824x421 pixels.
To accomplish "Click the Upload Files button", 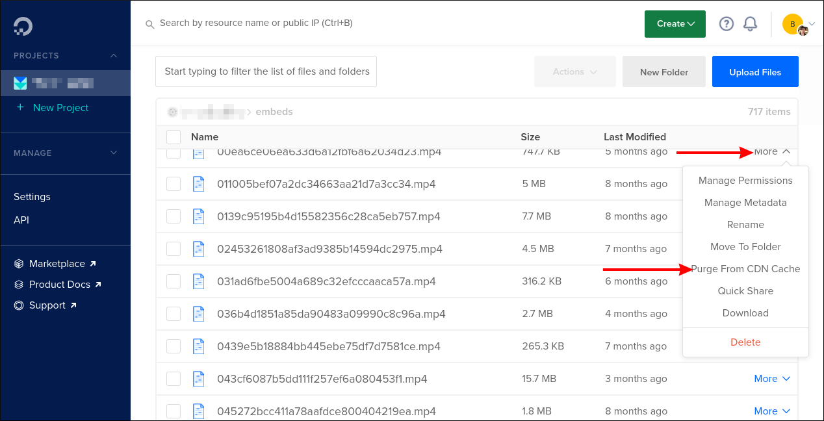I will coord(755,71).
